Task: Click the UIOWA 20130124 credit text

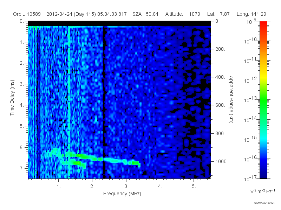Action: pos(264,203)
